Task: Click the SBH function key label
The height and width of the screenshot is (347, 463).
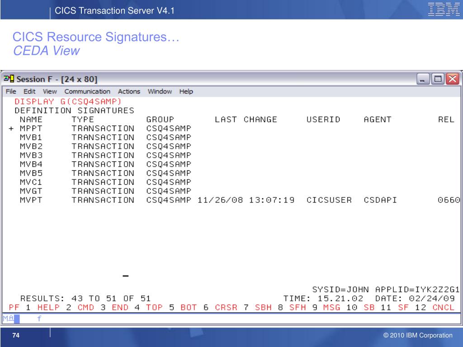Action: tap(263, 307)
